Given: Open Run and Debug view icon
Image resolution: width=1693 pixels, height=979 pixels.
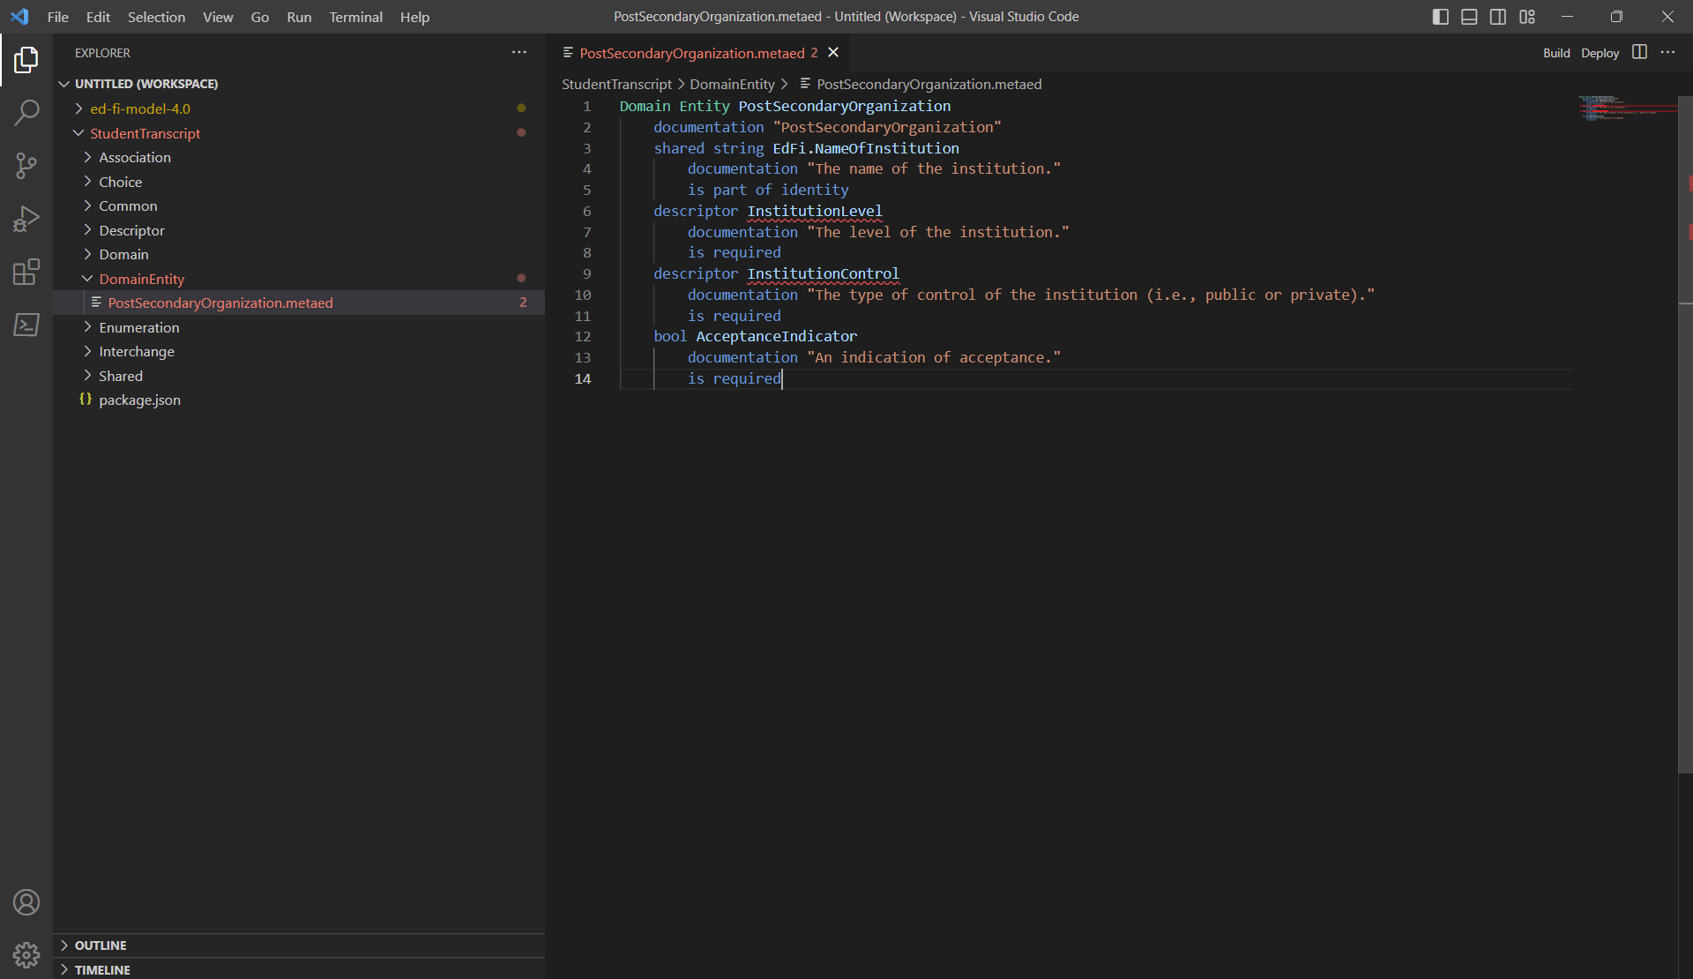Looking at the screenshot, I should pos(26,219).
